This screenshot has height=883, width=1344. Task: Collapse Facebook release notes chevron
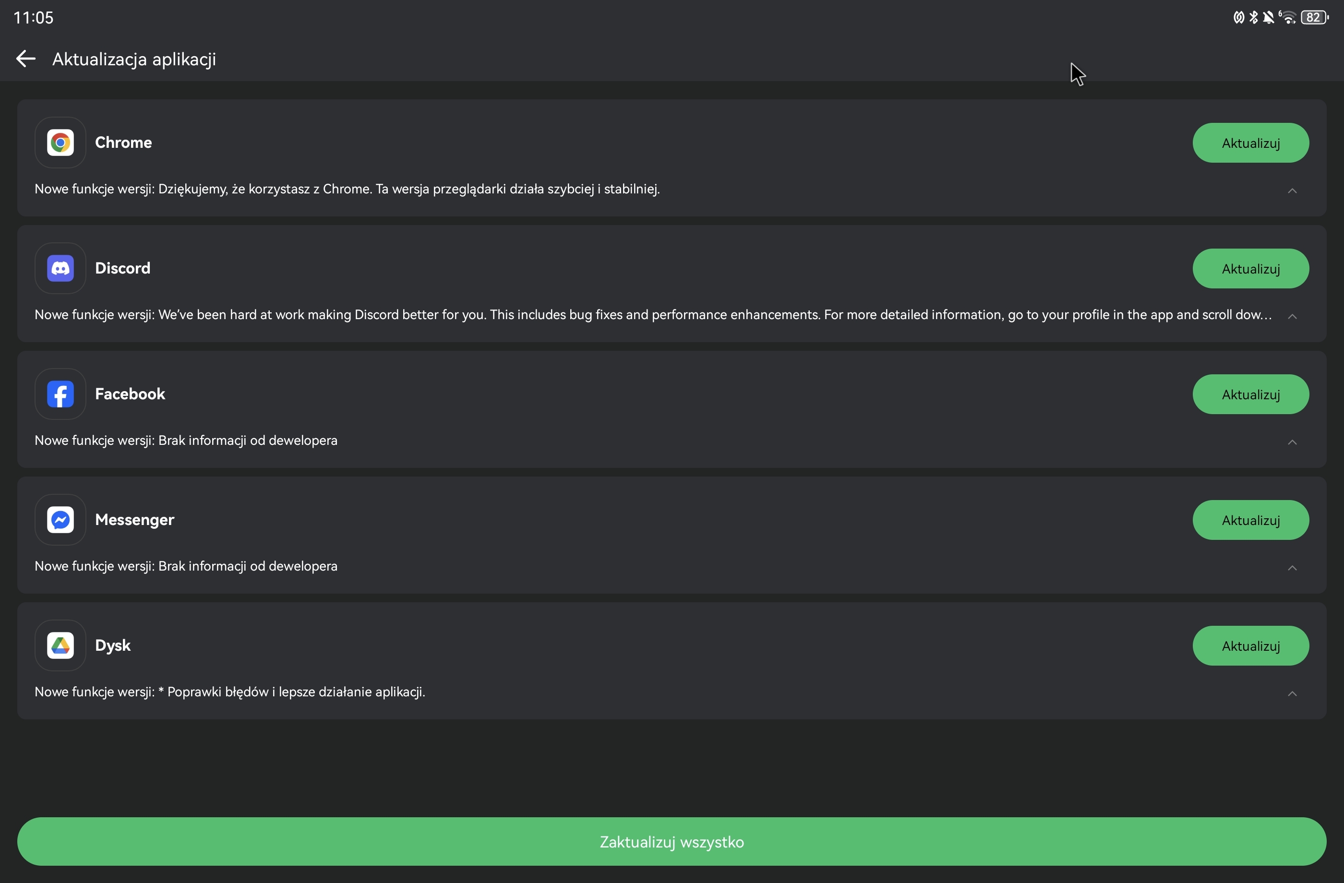click(1292, 442)
